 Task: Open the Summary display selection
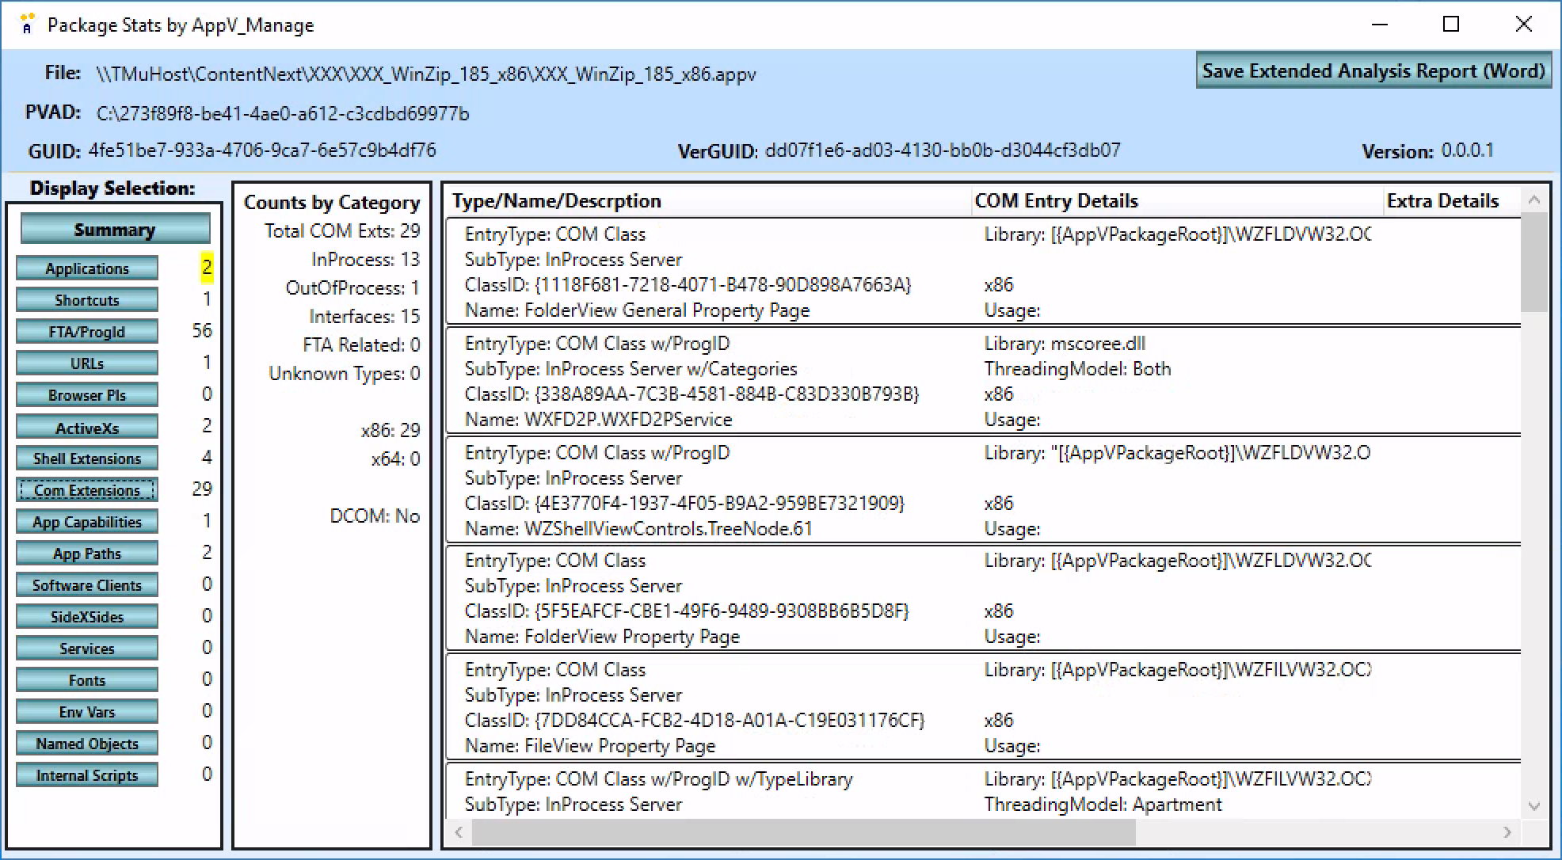click(115, 230)
